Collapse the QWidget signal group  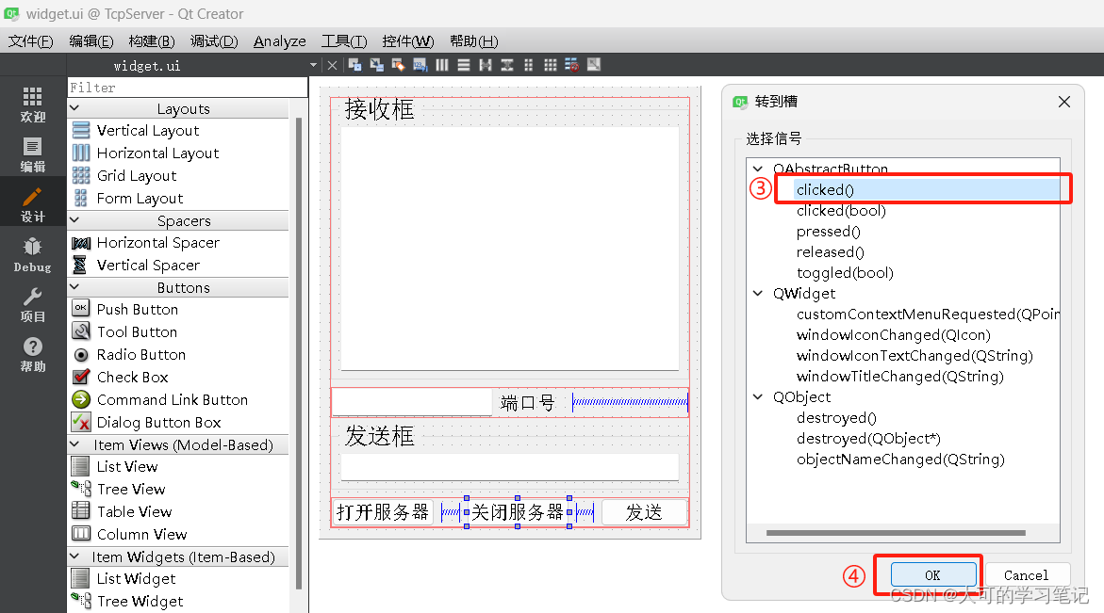(757, 293)
